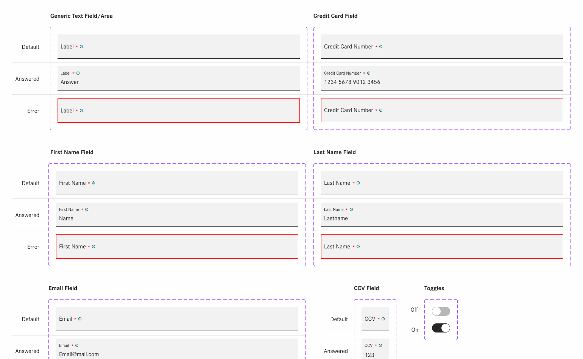The width and height of the screenshot is (583, 359).
Task: Click the CCV field containing 123
Action: point(375,351)
